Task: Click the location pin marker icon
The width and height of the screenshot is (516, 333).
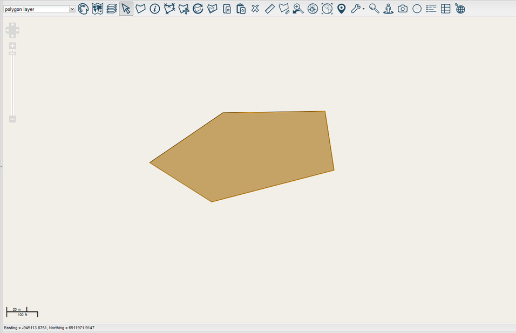Action: point(341,9)
